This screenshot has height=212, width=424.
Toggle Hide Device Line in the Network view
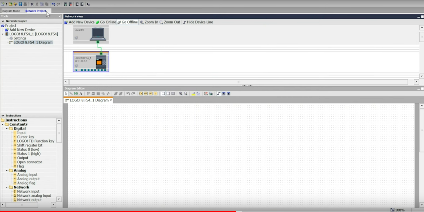[x=198, y=22]
